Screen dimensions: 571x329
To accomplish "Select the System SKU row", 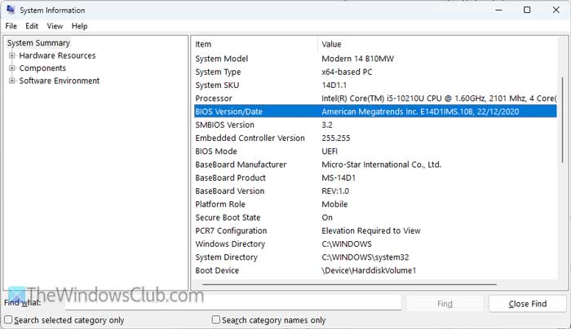I will 375,85.
